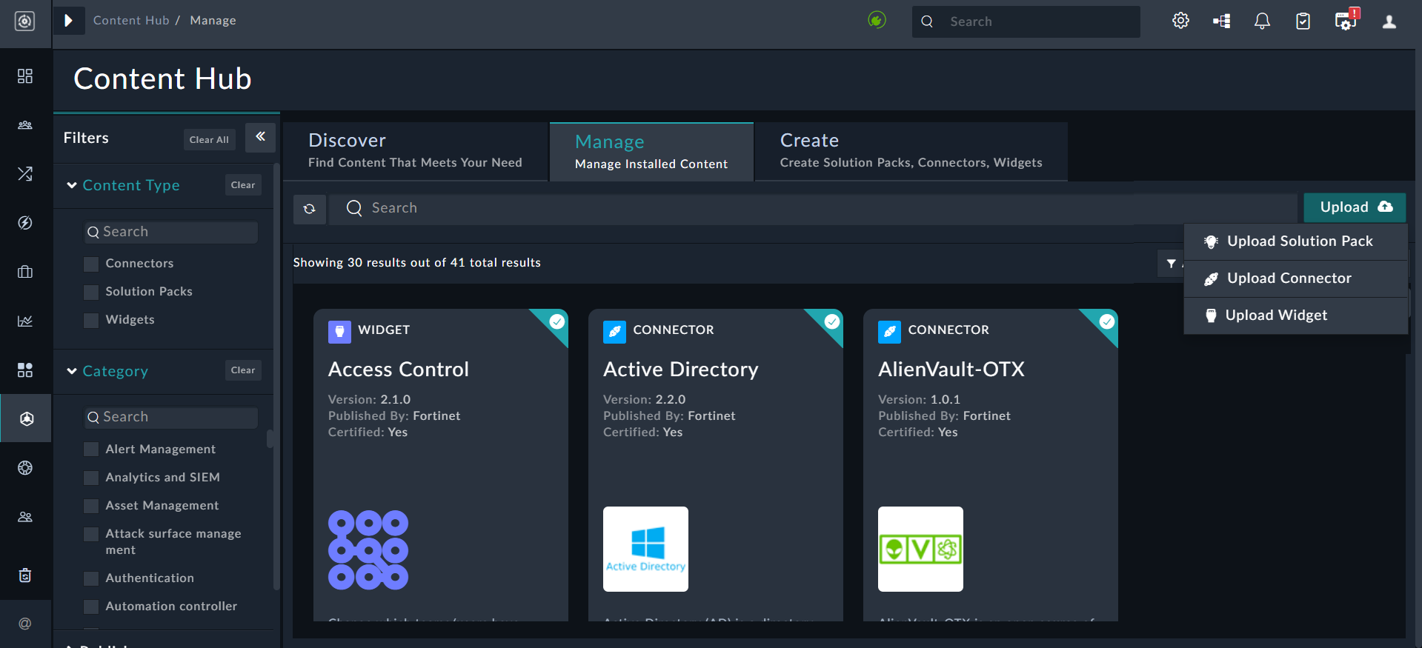Check the Connectors filter checkbox
This screenshot has width=1422, height=648.
pyautogui.click(x=91, y=264)
